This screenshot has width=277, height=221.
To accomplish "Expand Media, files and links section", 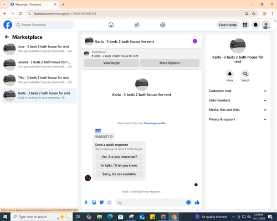I will click(x=238, y=110).
